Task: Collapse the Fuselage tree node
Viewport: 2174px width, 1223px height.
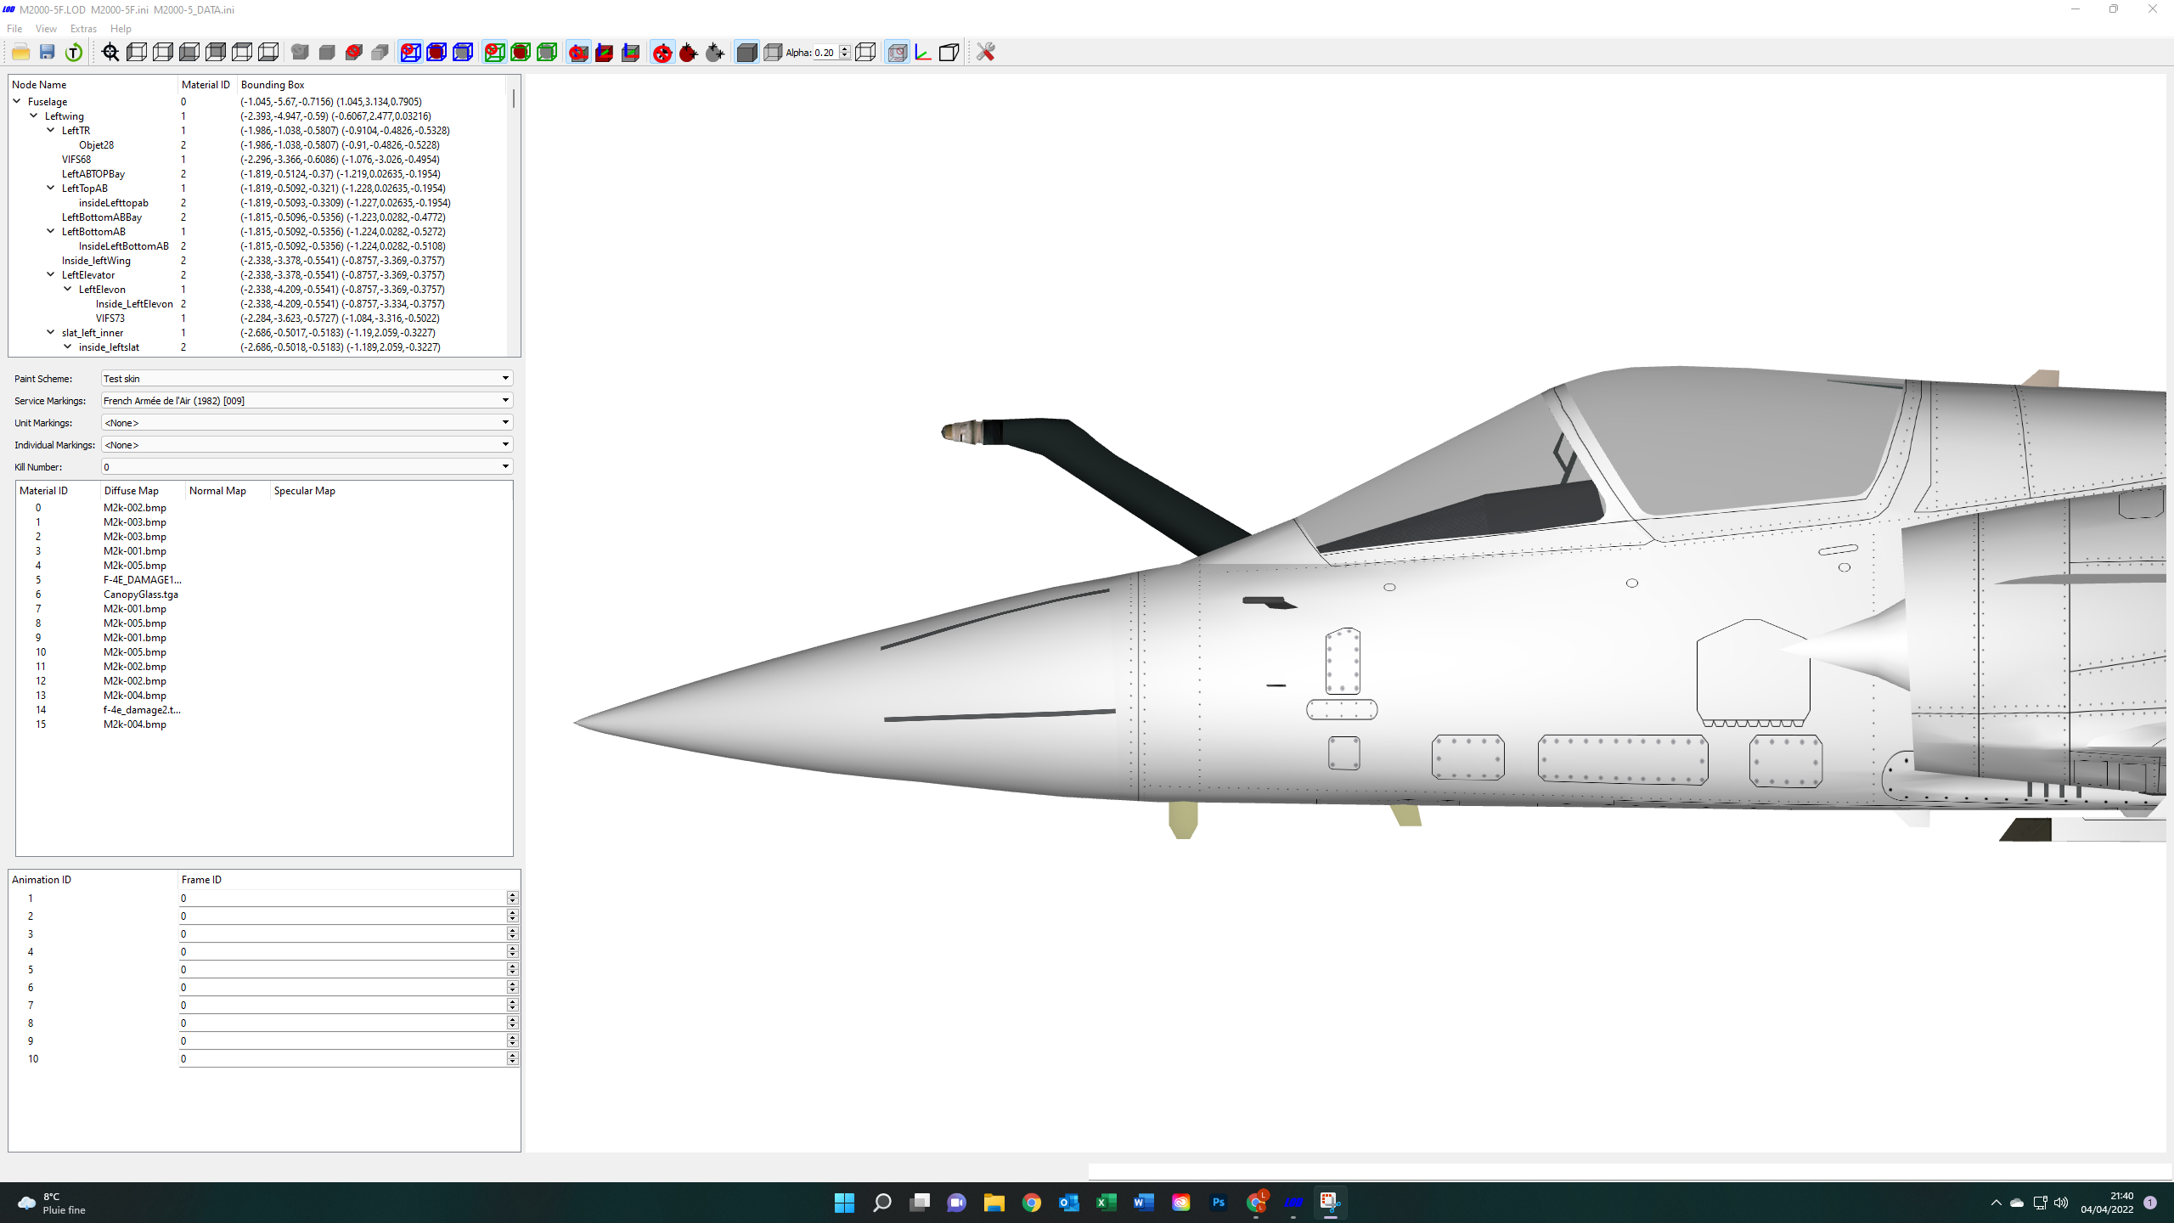Action: (17, 101)
